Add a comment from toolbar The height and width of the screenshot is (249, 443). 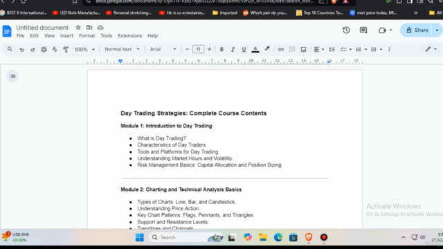292,49
